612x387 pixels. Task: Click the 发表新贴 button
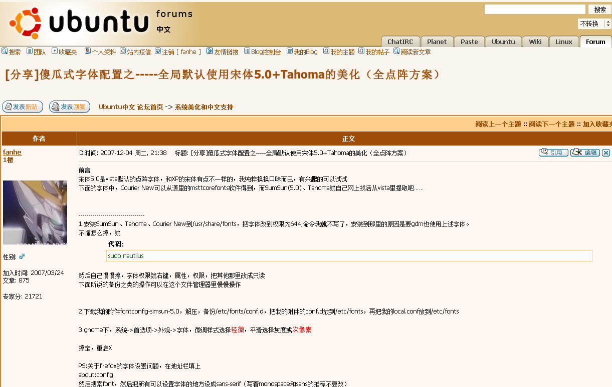pyautogui.click(x=23, y=106)
